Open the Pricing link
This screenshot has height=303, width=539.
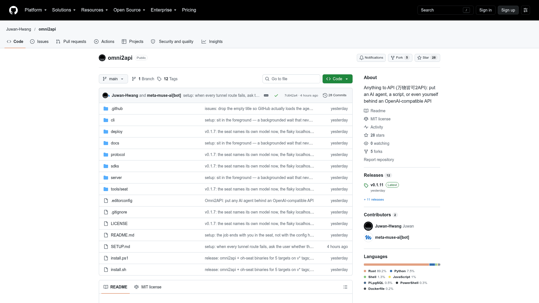click(189, 10)
